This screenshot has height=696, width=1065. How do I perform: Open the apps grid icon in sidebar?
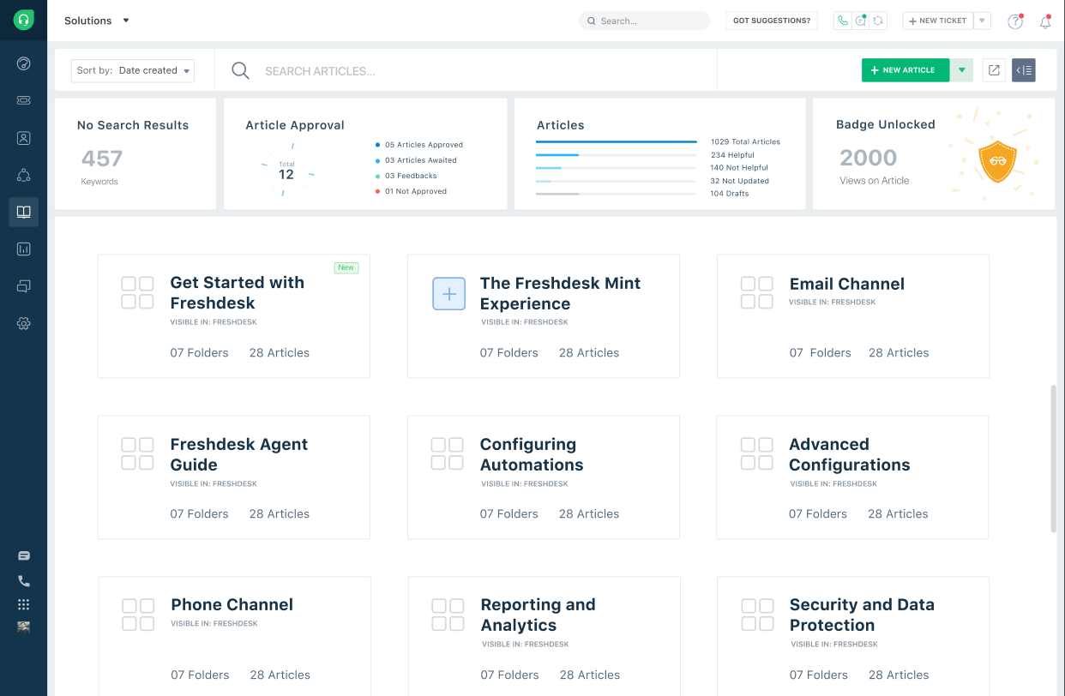(x=24, y=604)
